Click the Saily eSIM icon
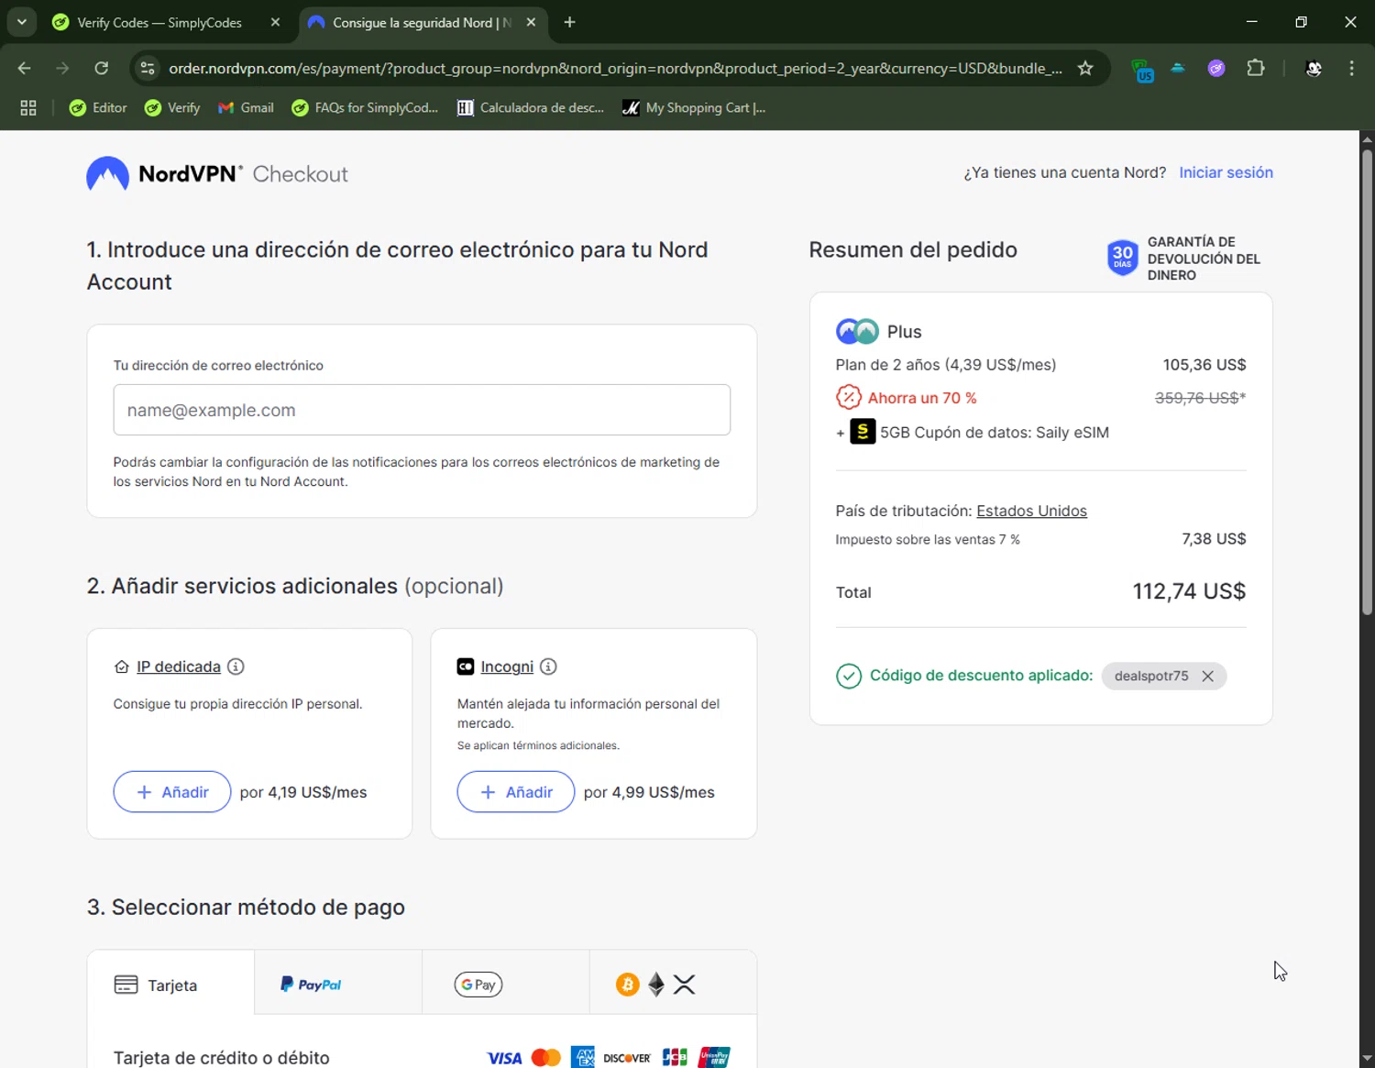The image size is (1375, 1068). (x=863, y=432)
